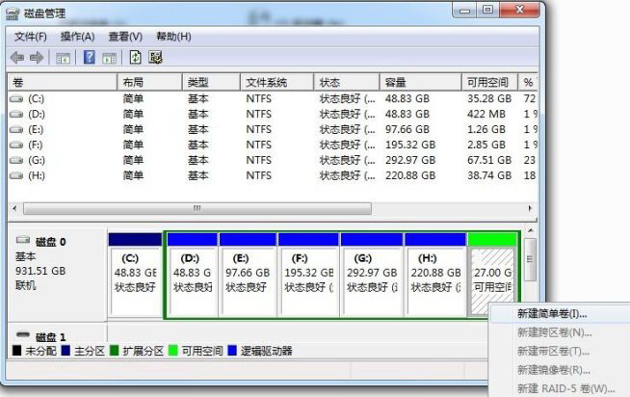Select the (H:) drive icon in volume list
This screenshot has height=397, width=630.
[x=16, y=176]
